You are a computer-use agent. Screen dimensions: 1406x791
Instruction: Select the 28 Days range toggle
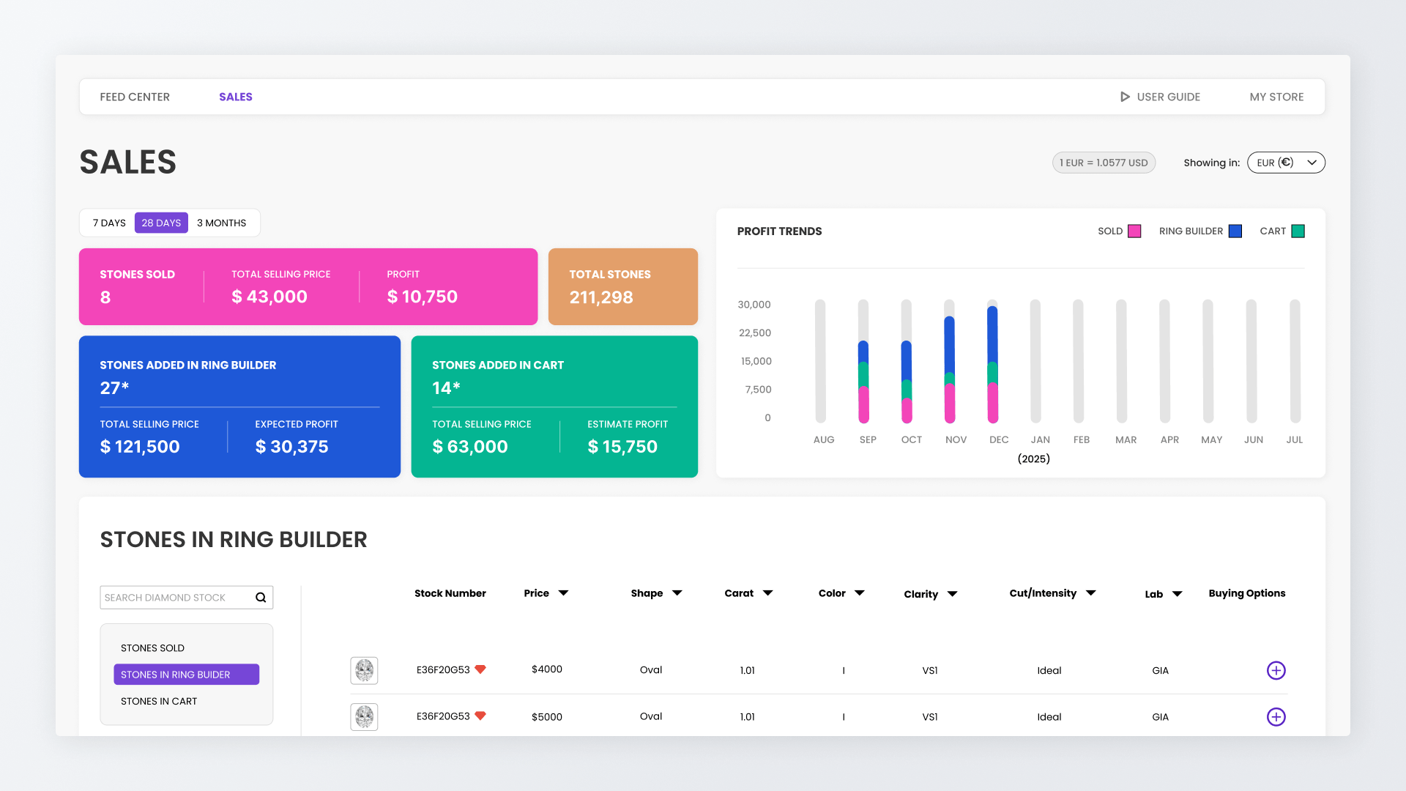pyautogui.click(x=161, y=223)
